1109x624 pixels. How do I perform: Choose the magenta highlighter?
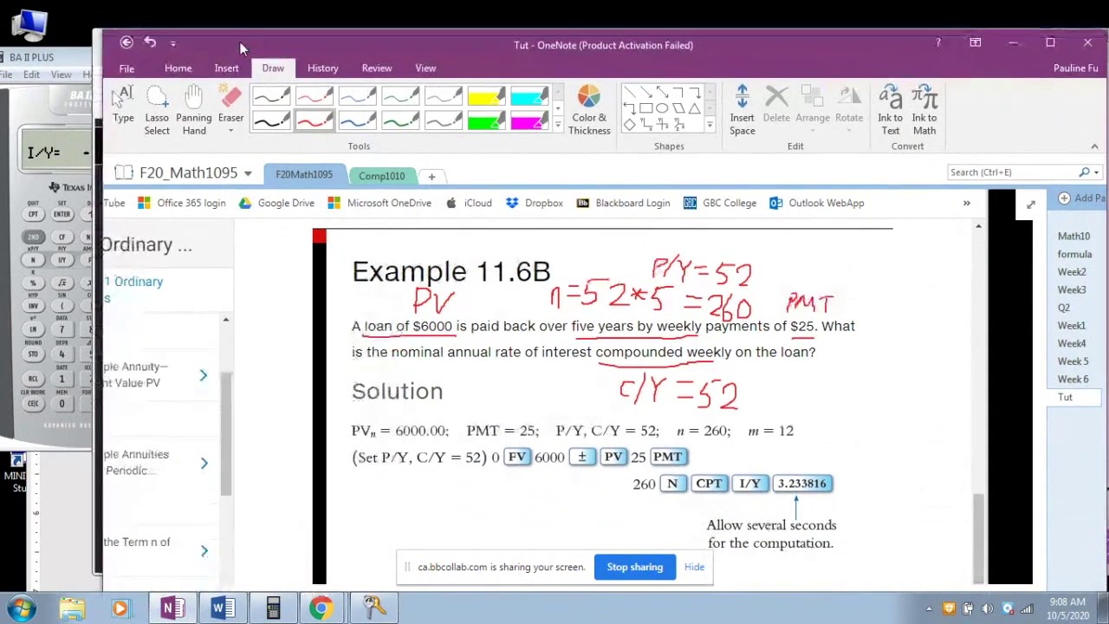click(x=529, y=121)
